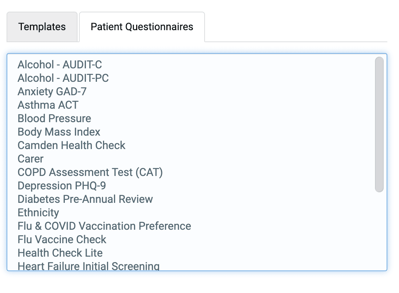
Task: Click the Blood Pressure questionnaire
Action: (x=54, y=119)
